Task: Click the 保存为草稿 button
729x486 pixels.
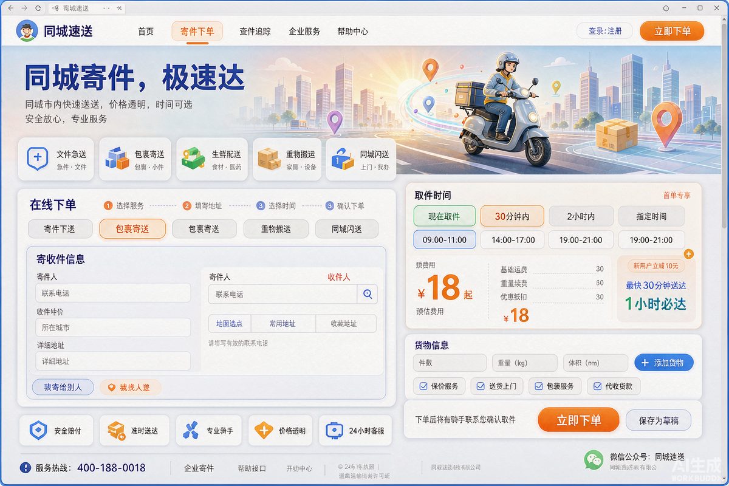Action: coord(659,420)
